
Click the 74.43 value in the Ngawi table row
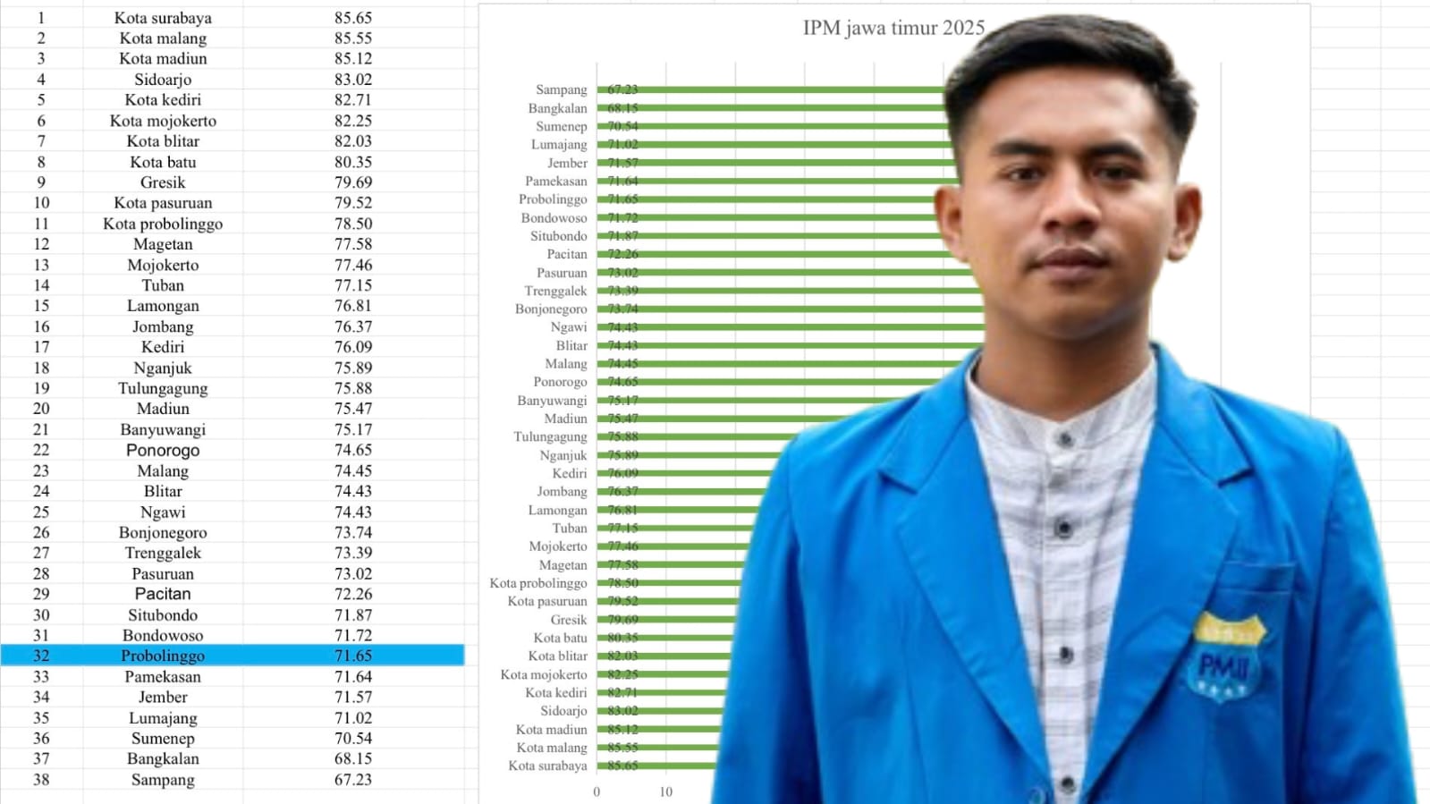coord(353,512)
